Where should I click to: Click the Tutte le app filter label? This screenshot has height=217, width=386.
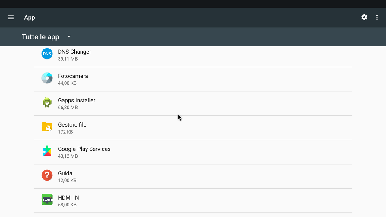click(x=40, y=37)
